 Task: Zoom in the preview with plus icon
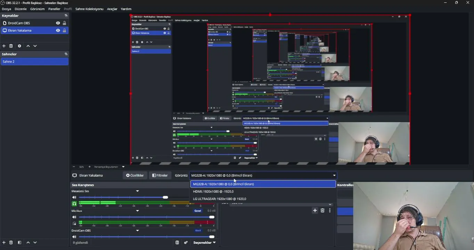point(89,167)
